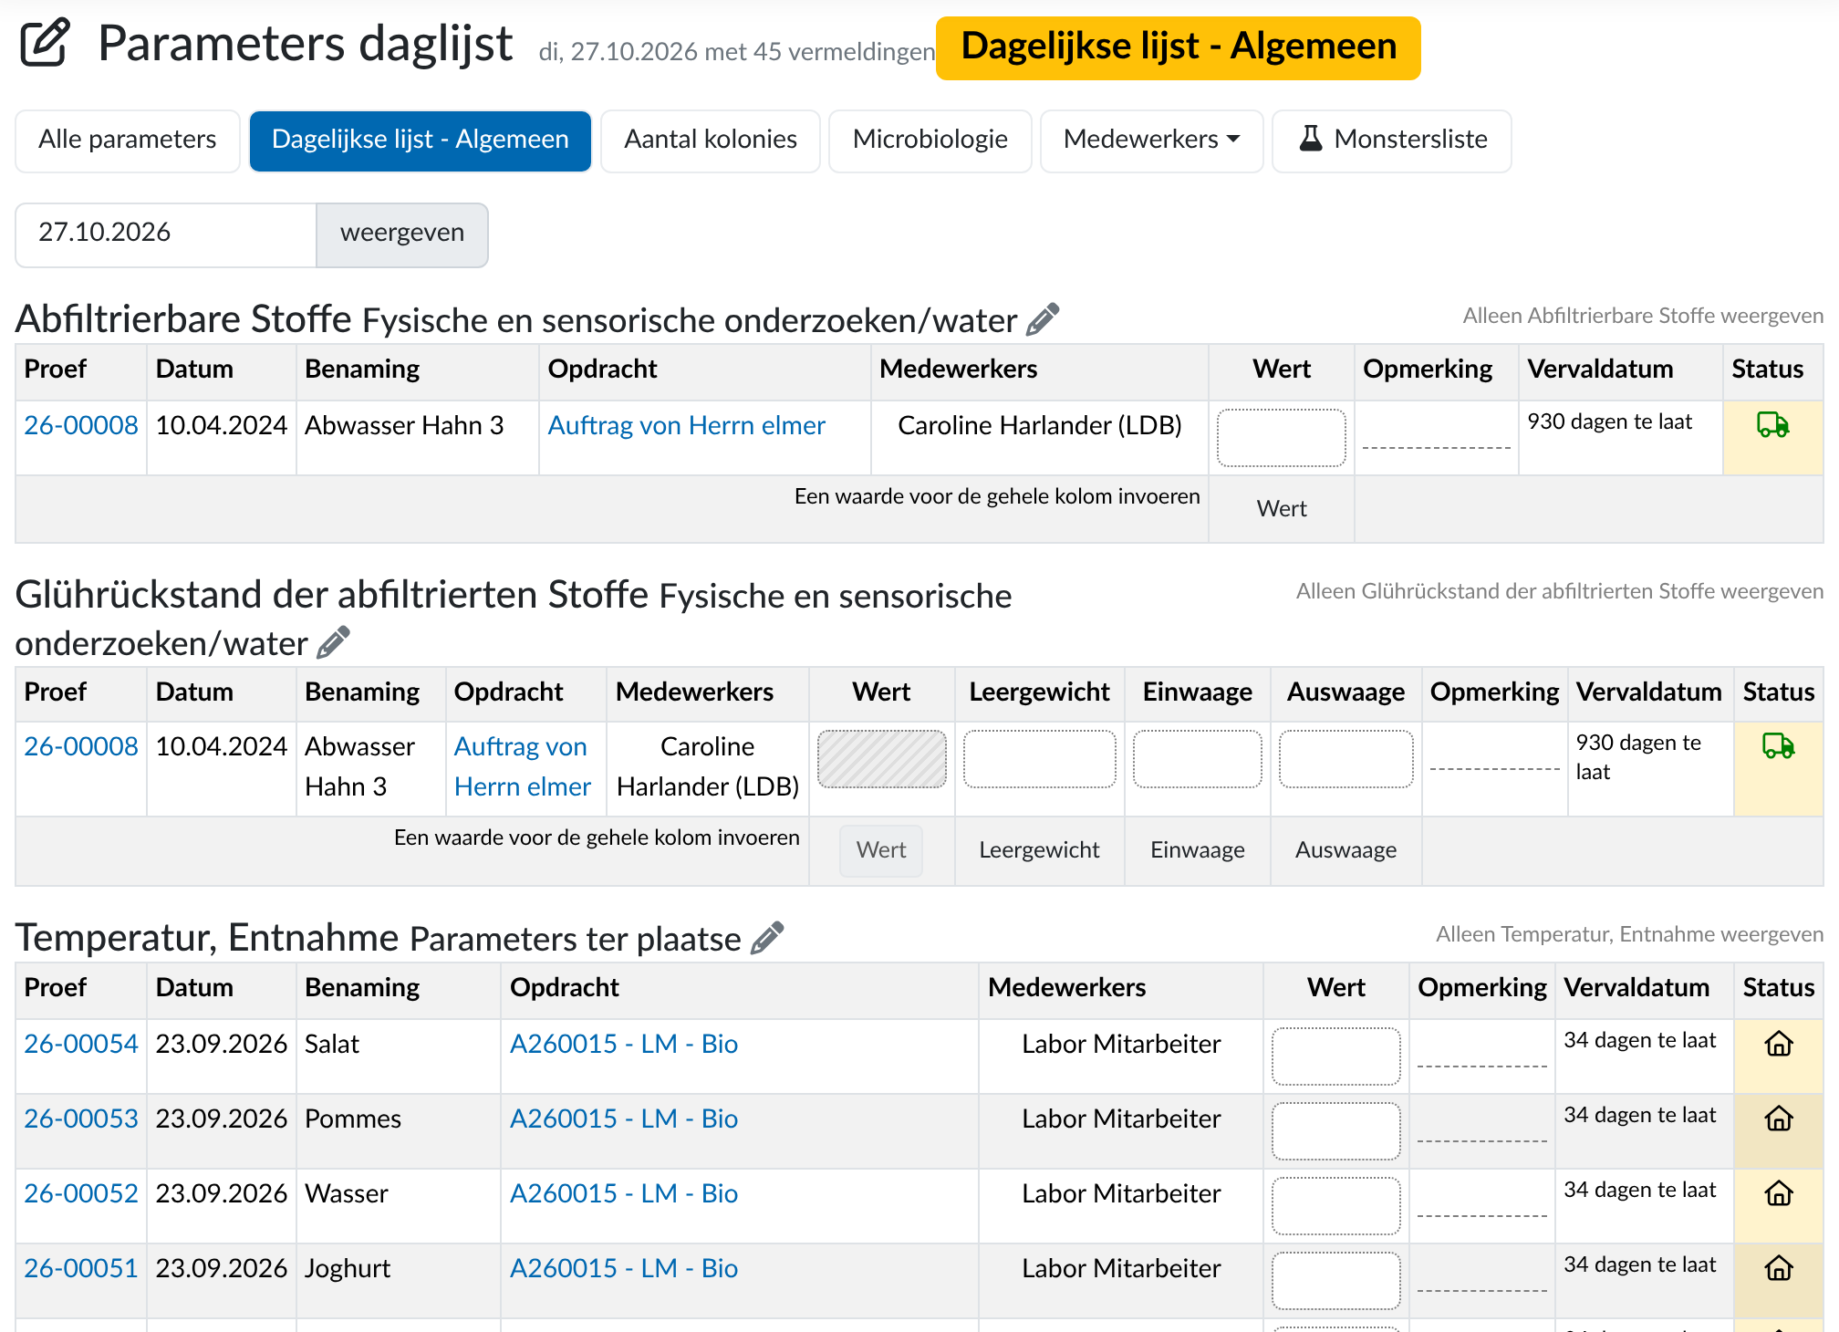Open the Monstersliste flask button
This screenshot has width=1839, height=1332.
tap(1391, 140)
